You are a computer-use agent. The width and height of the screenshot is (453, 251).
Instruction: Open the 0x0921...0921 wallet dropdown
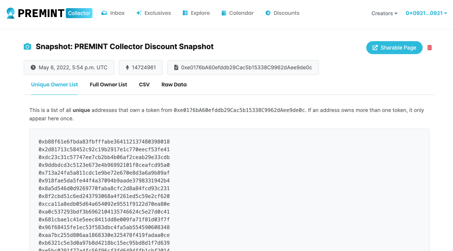click(x=426, y=13)
